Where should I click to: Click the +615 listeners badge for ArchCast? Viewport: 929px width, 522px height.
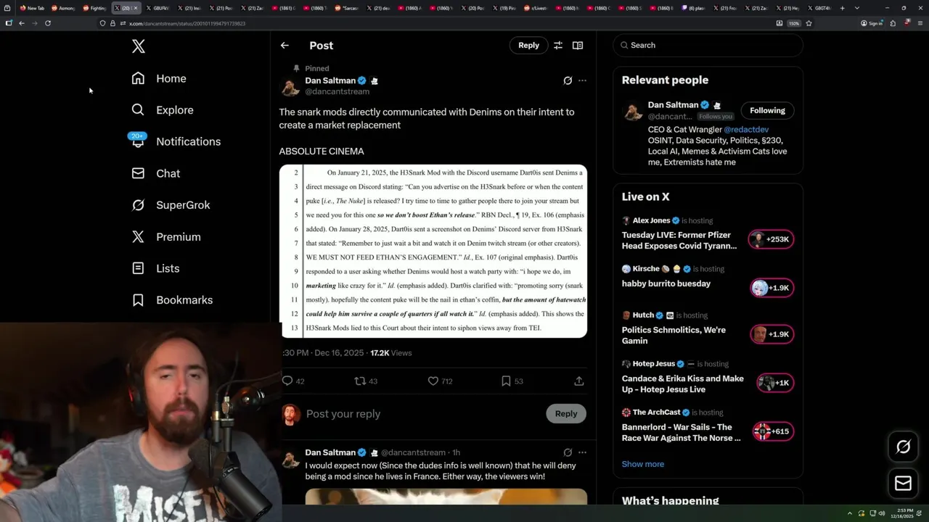tap(774, 431)
